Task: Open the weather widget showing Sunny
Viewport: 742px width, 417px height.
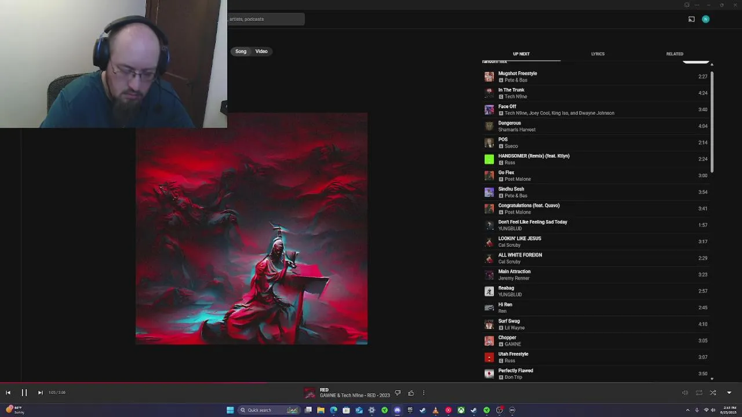Action: pos(14,410)
